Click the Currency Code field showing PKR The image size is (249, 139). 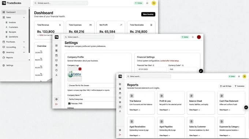pyautogui.click(x=183, y=69)
